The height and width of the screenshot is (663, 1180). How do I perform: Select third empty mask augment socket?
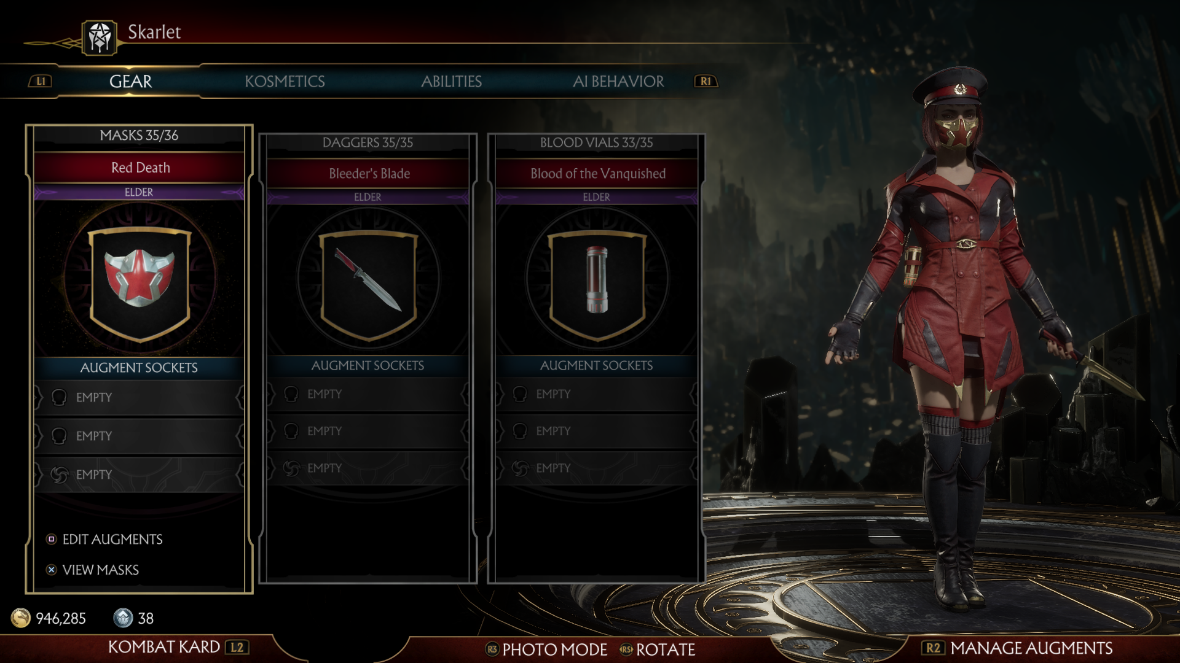[140, 475]
